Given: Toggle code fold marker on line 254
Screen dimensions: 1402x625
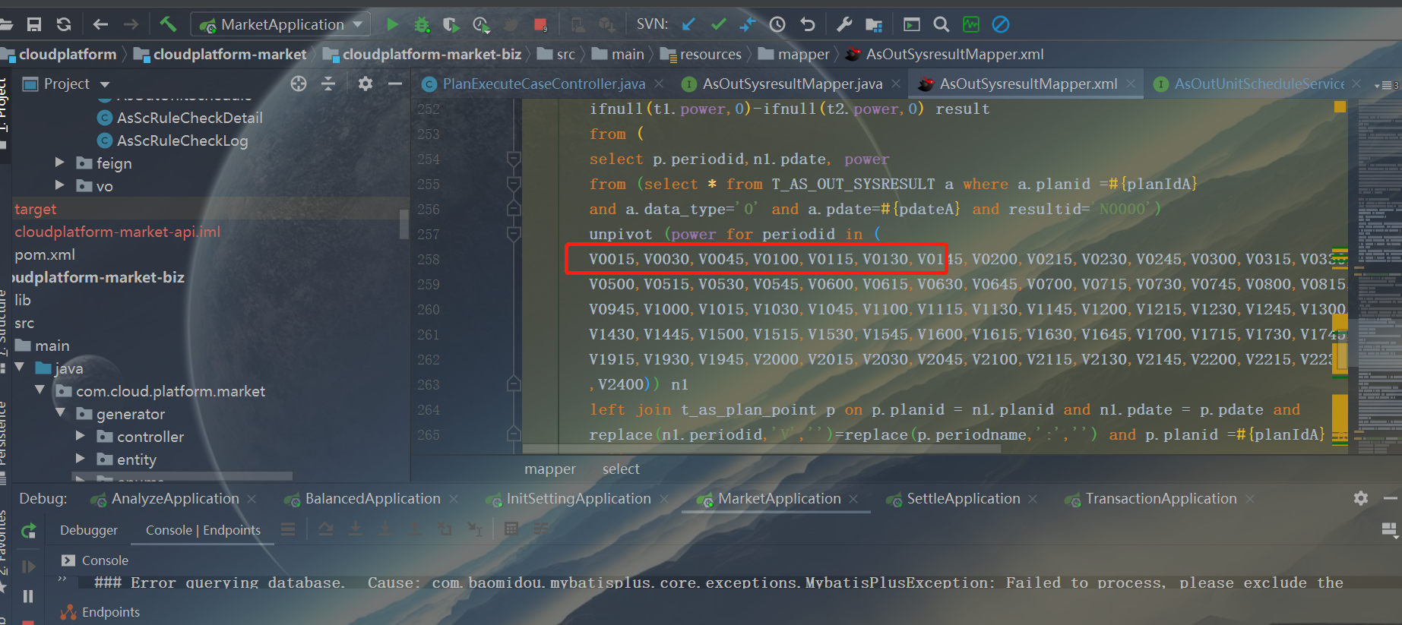Looking at the screenshot, I should (x=514, y=159).
